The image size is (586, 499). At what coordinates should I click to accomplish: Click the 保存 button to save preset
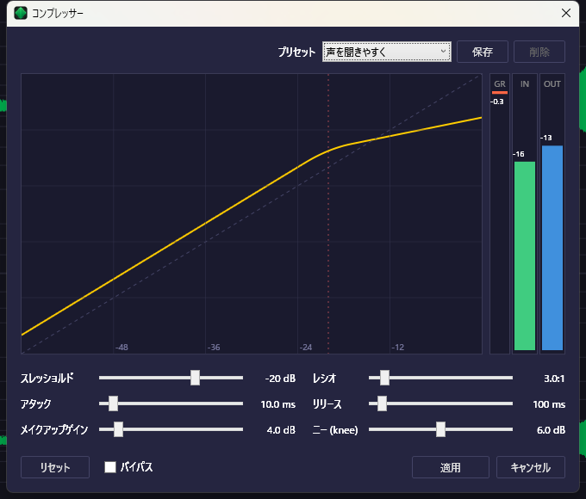pos(483,52)
